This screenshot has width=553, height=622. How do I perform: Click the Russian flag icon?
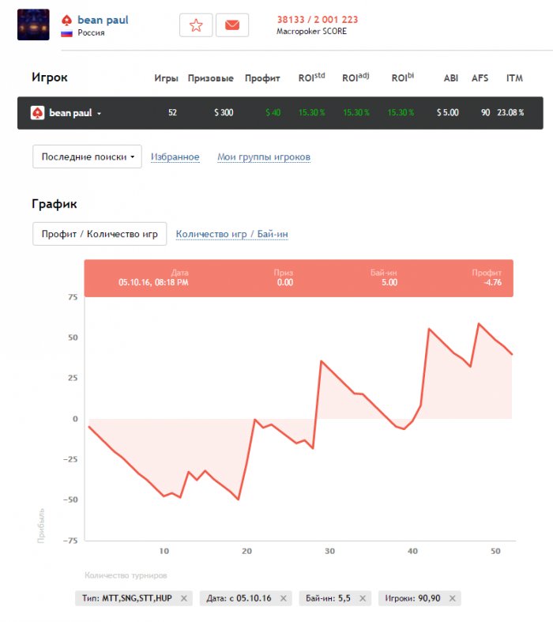(67, 33)
